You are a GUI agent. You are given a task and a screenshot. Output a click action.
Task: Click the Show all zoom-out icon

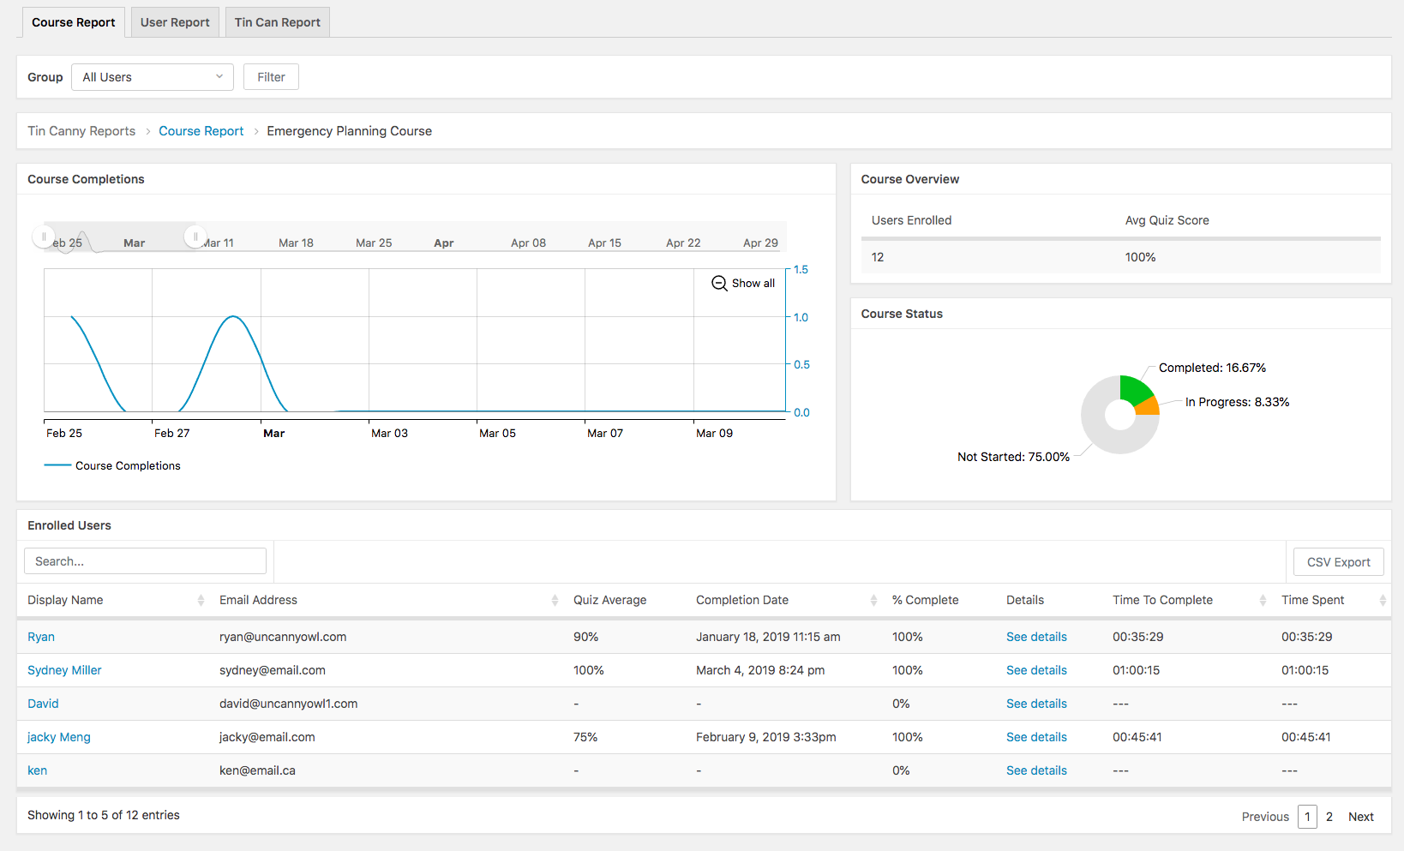[x=719, y=284]
